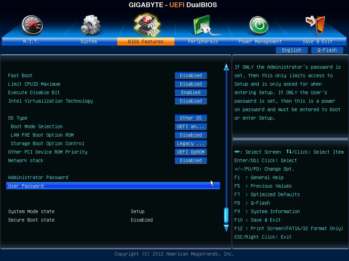This screenshot has height=261, width=349.
Task: Click the F7 Optimized Defaults hint
Action: [x=267, y=194]
